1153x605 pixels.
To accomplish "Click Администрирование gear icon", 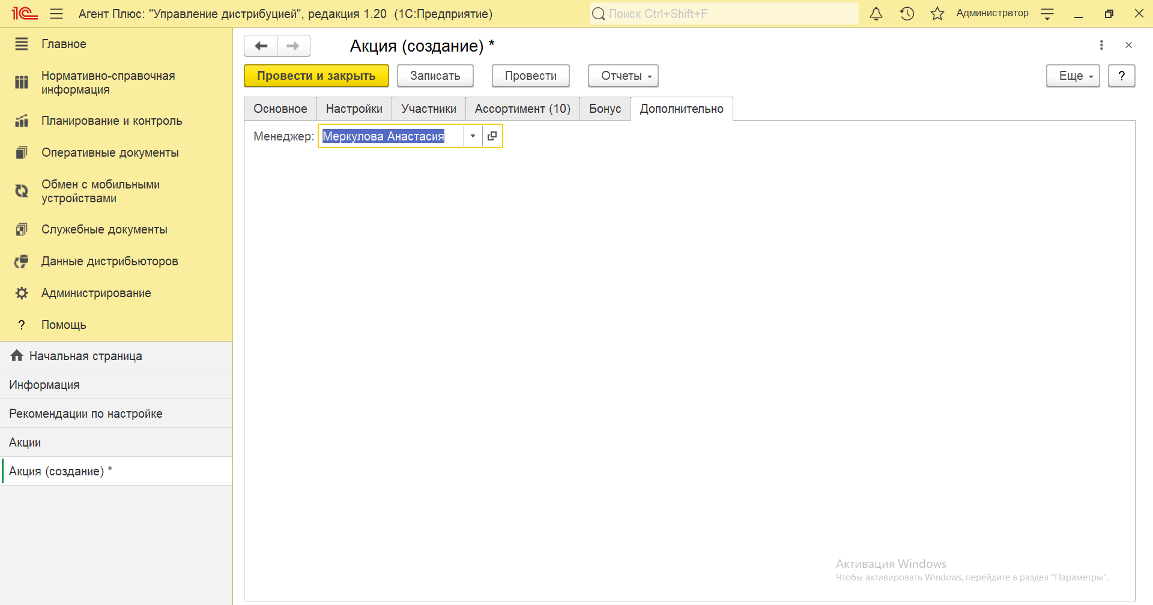I will 22,293.
